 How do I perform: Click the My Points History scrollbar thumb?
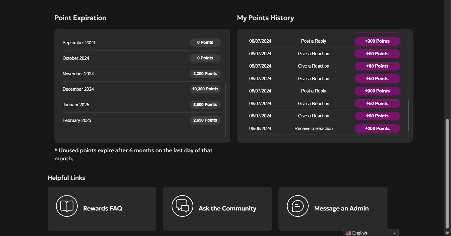[408, 115]
